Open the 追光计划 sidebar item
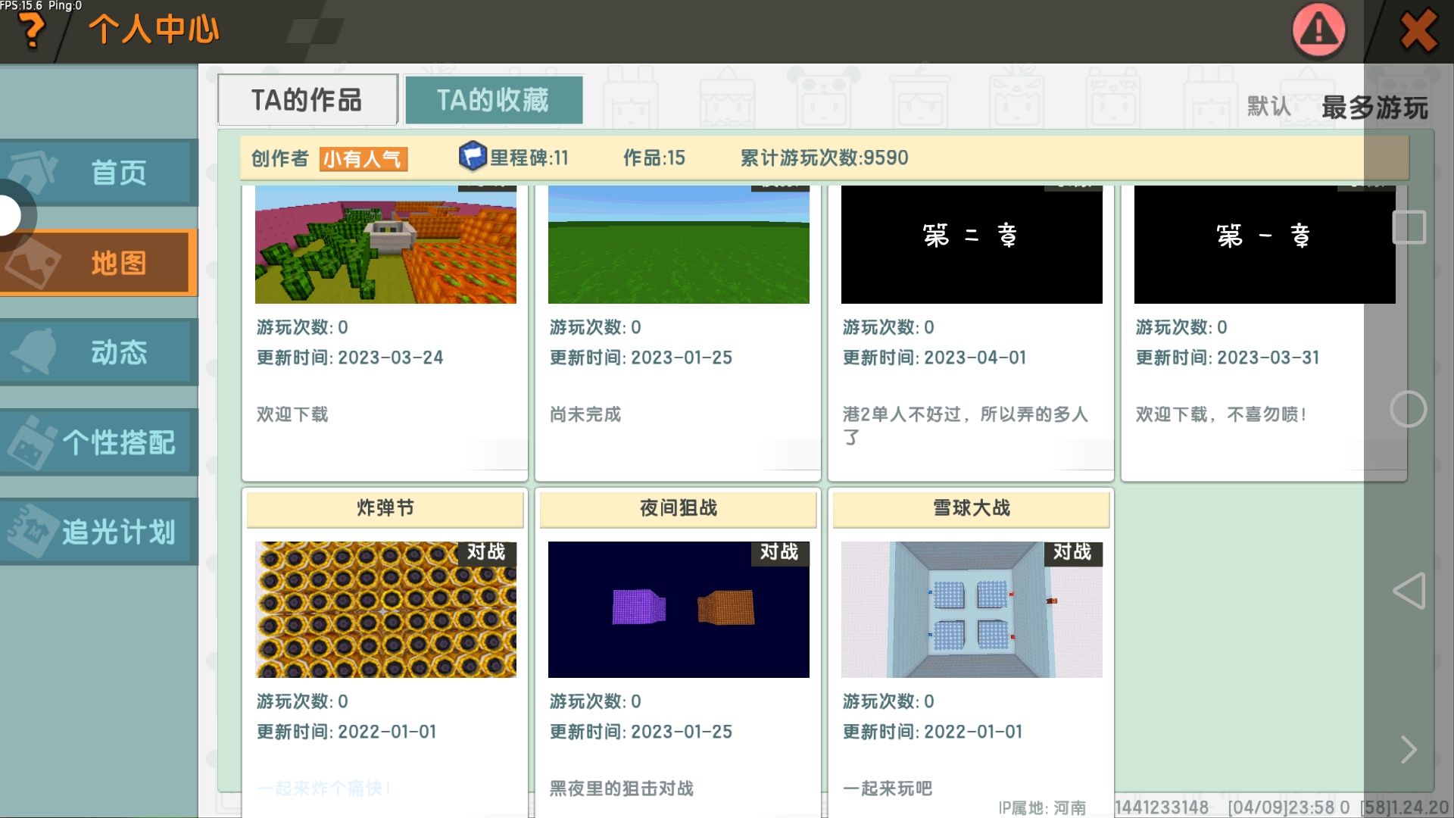The image size is (1454, 818). 98,532
